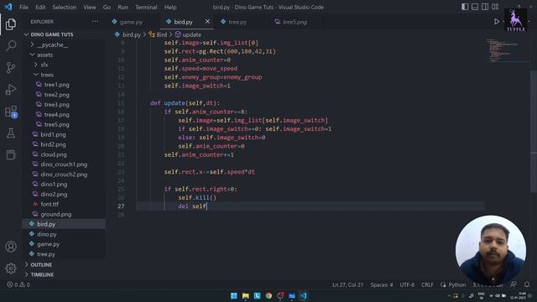Open ground.png file
Viewport: 537px width, 302px height.
pos(56,215)
